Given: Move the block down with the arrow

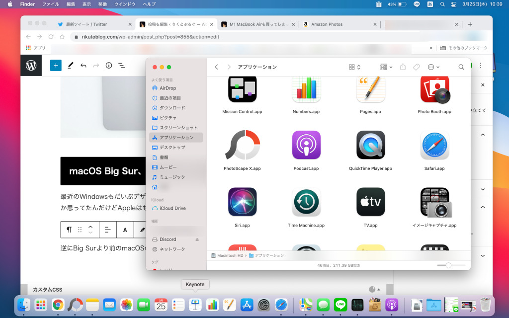Looking at the screenshot, I should coord(90,233).
